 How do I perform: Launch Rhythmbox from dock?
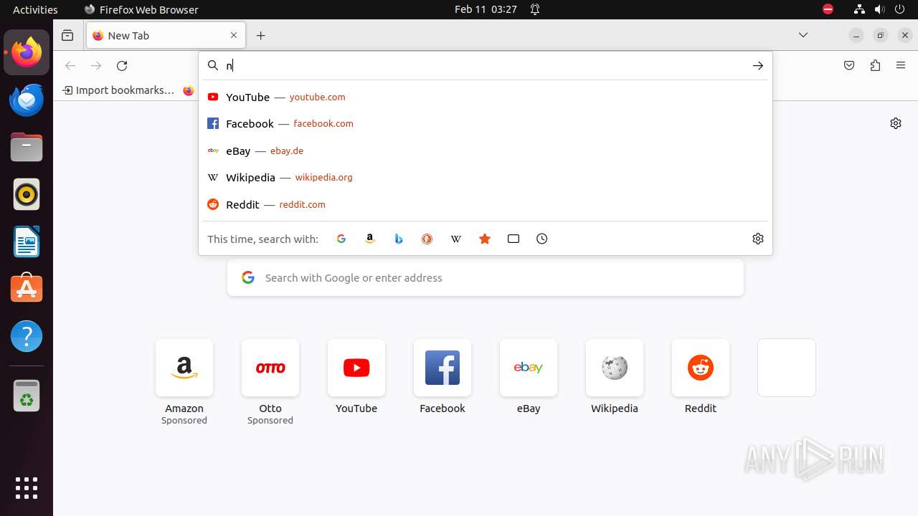(27, 194)
